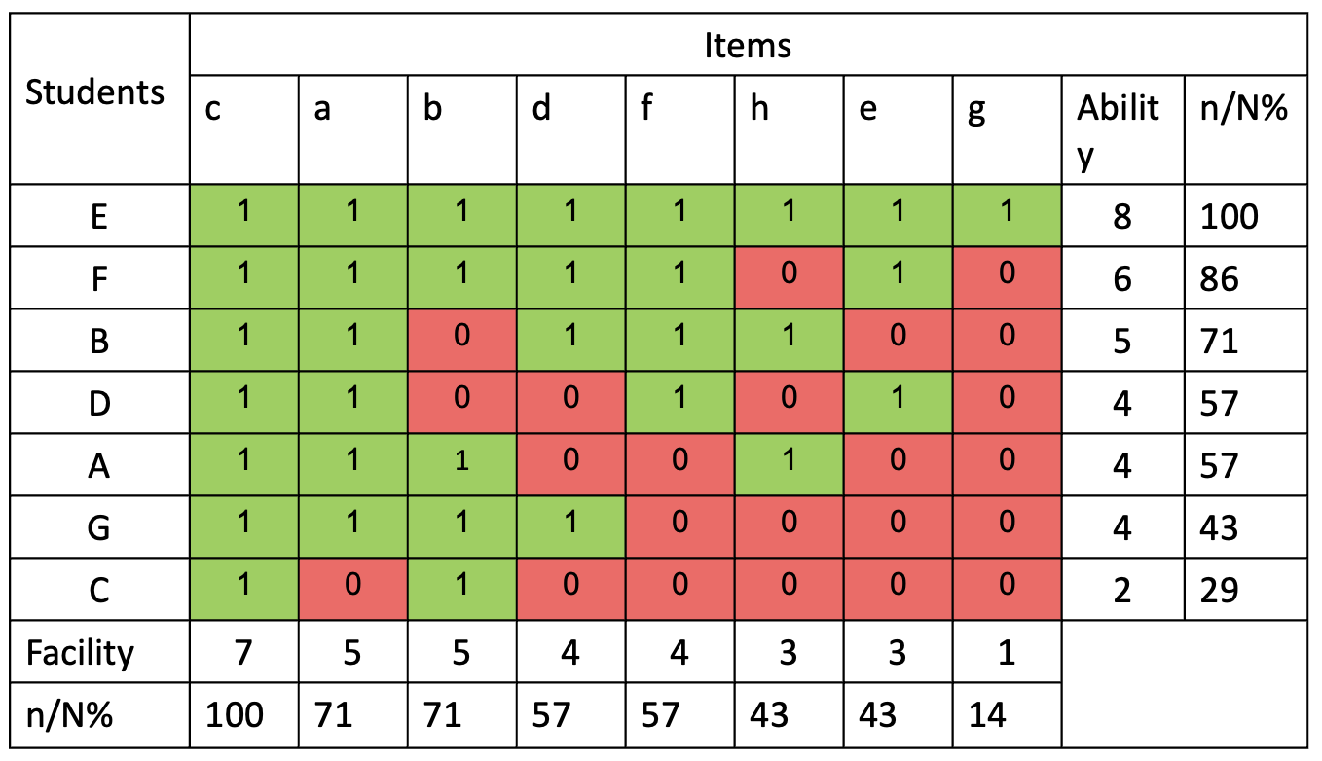Select the "Students" header cell
1322x761 pixels.
coord(95,93)
